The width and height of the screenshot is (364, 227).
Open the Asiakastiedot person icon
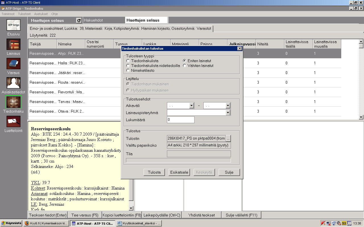[14, 83]
